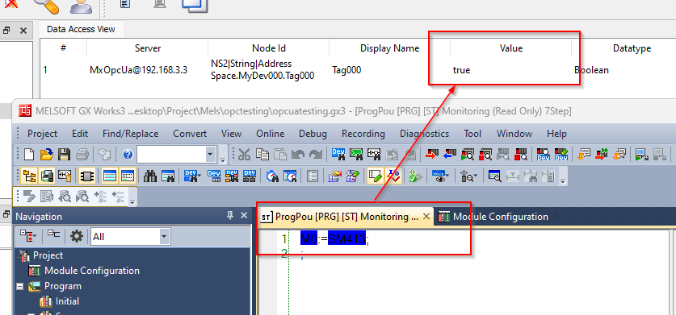
Task: Click the Open project folder icon
Action: coord(47,154)
